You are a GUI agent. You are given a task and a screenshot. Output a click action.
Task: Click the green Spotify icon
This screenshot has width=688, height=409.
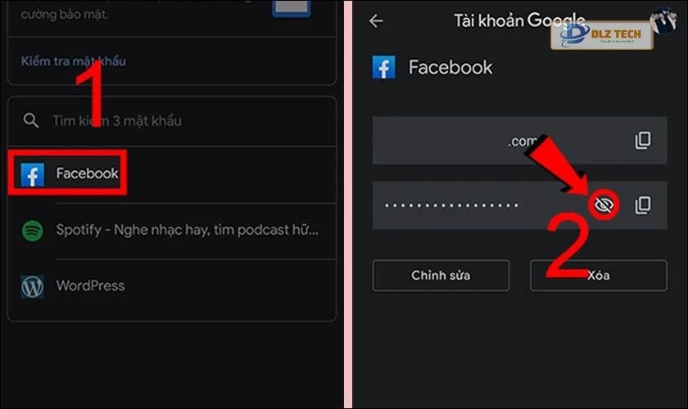click(33, 230)
